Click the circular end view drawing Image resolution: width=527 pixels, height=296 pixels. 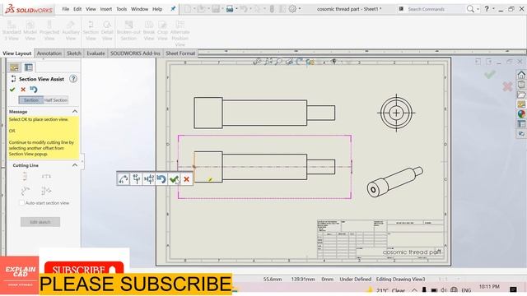[396, 113]
